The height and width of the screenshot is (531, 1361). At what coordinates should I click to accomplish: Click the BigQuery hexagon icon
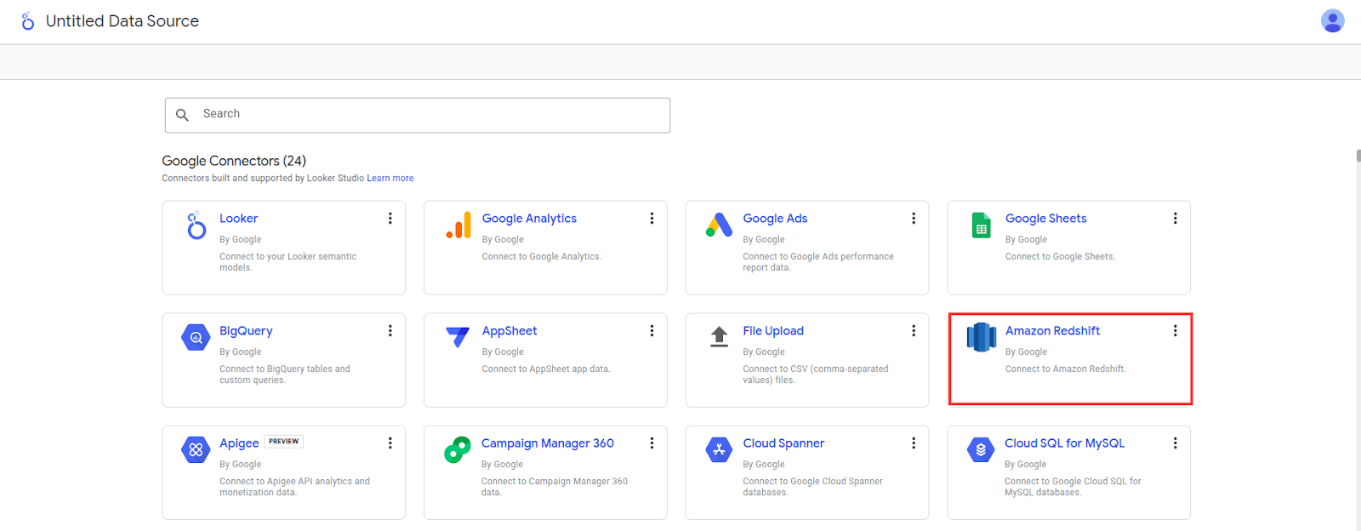tap(196, 338)
